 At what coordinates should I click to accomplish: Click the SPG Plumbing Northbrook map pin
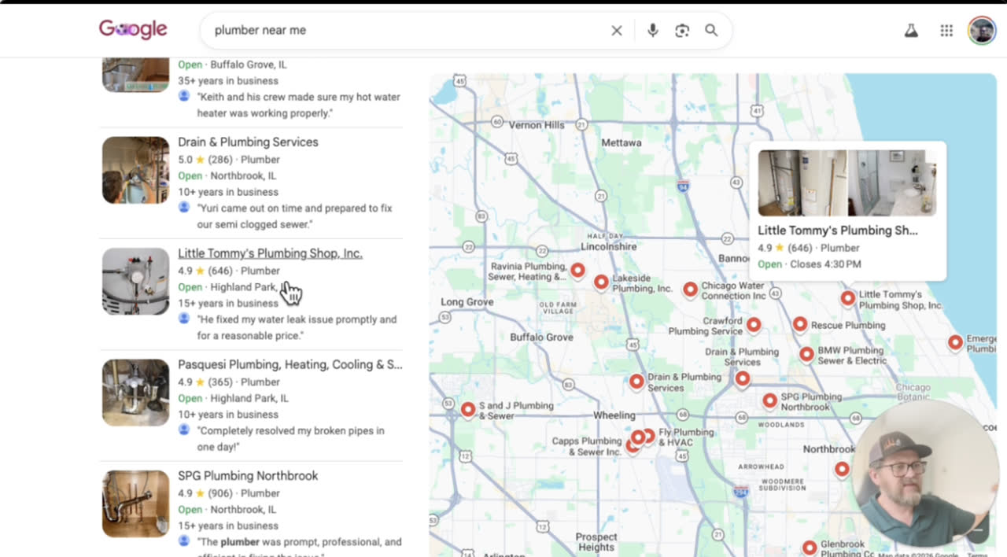pos(769,400)
